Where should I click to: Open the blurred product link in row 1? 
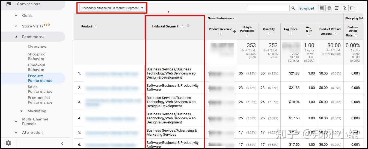[111, 73]
